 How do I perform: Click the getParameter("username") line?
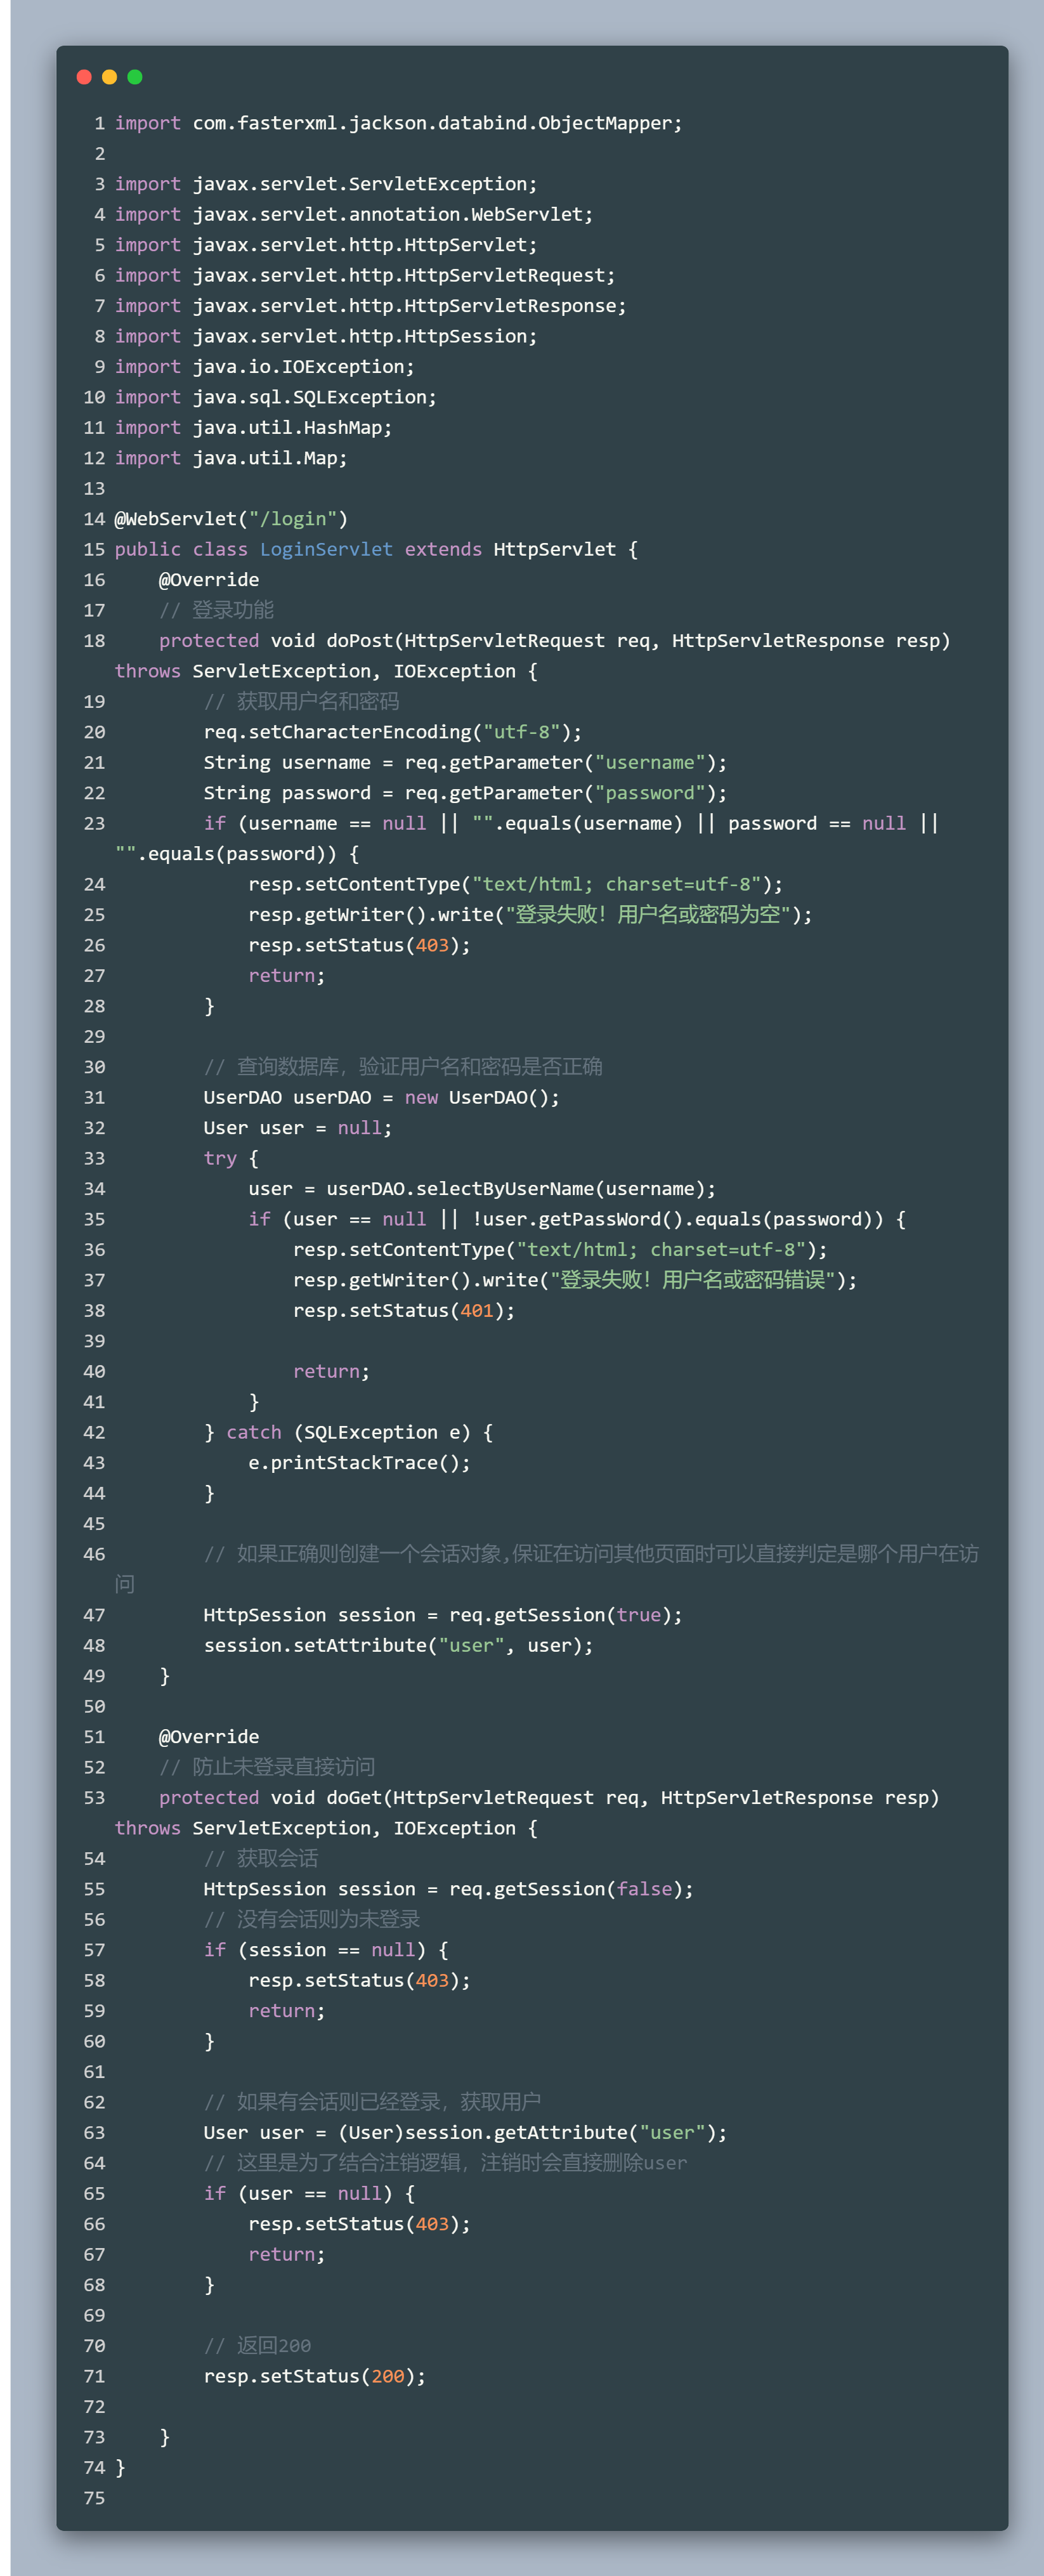point(465,762)
